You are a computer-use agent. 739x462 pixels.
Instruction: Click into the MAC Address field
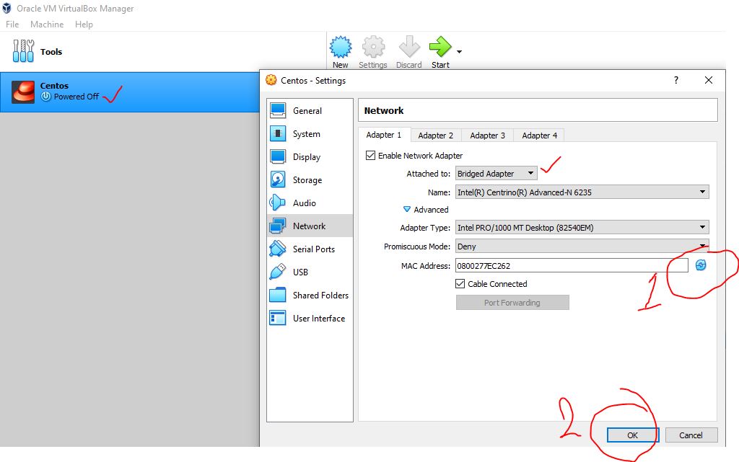point(572,265)
